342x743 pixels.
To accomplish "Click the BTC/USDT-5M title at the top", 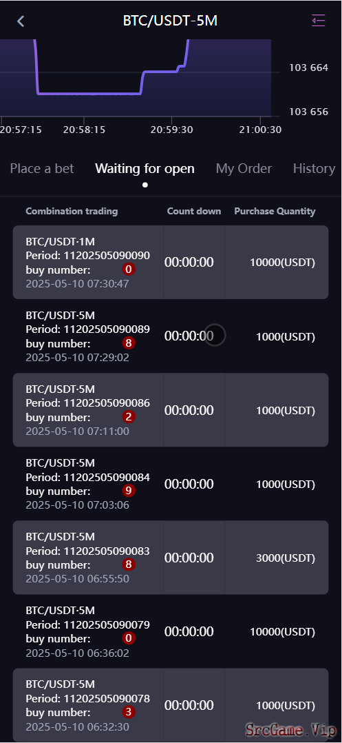I will click(x=170, y=21).
